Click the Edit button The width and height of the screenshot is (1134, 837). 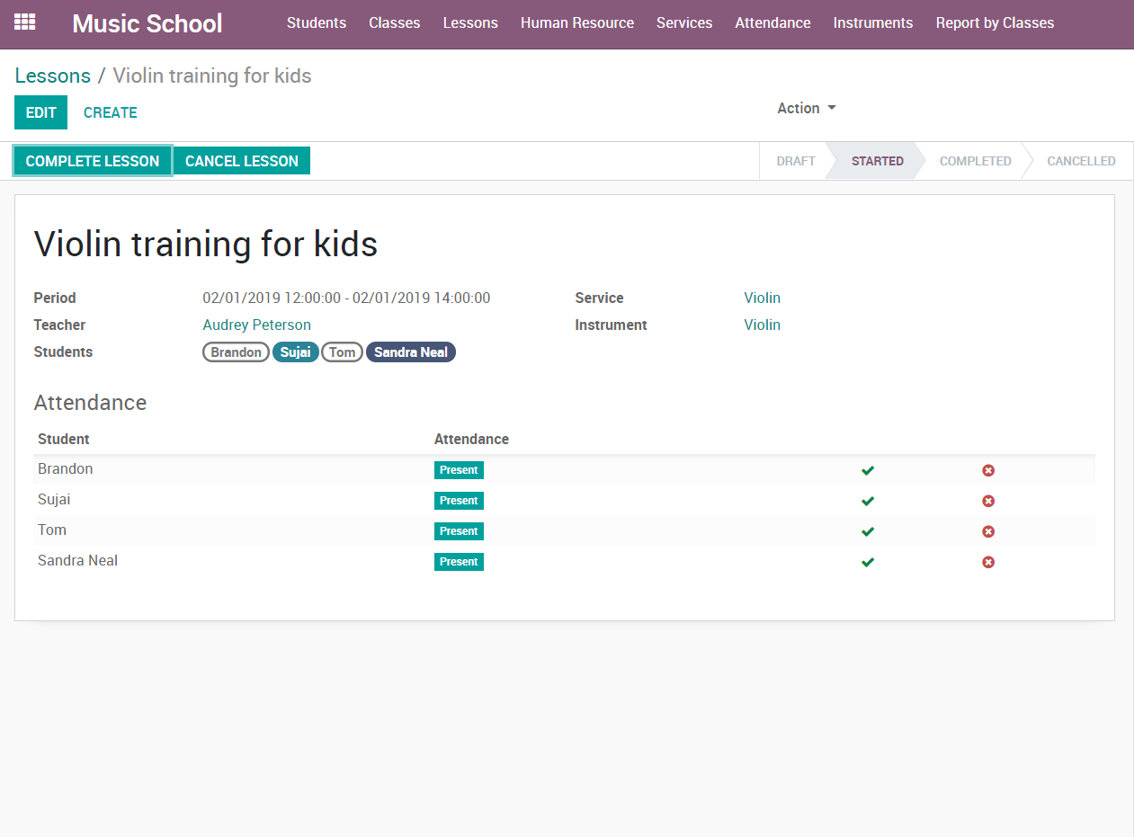[40, 112]
